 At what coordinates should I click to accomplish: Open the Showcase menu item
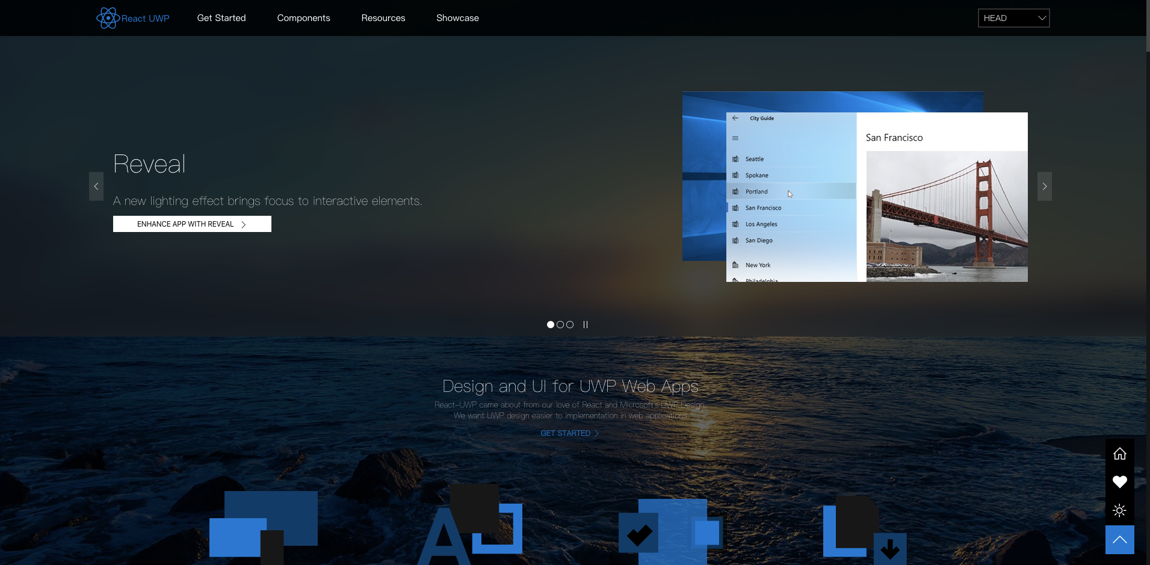click(458, 18)
